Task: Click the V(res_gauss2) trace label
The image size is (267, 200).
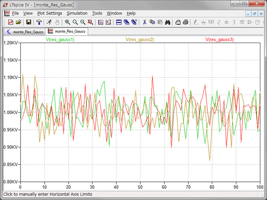Action: [140, 40]
